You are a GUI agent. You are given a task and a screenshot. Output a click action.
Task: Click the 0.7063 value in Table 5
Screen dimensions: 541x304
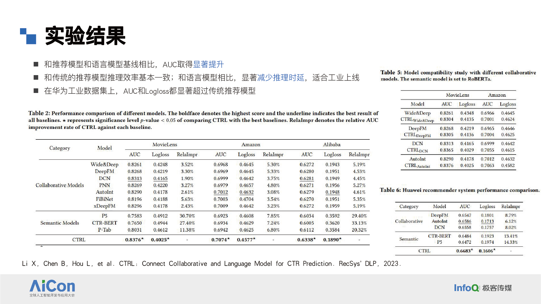pyautogui.click(x=487, y=165)
